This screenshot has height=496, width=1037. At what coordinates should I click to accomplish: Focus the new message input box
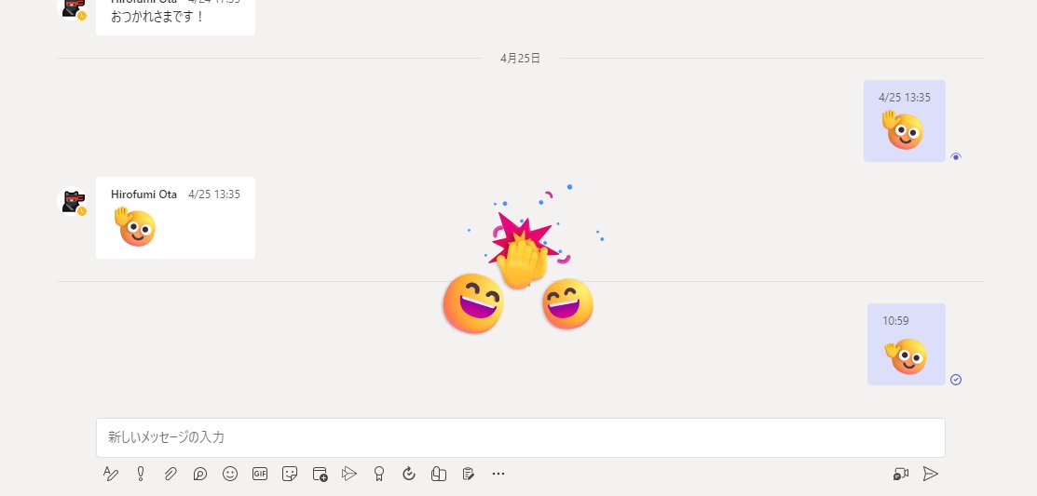pos(521,437)
